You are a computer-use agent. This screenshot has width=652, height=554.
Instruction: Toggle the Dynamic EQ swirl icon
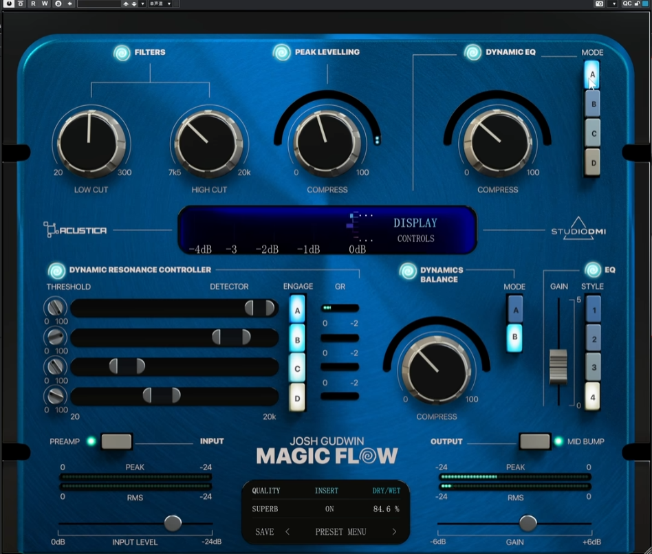pos(472,52)
